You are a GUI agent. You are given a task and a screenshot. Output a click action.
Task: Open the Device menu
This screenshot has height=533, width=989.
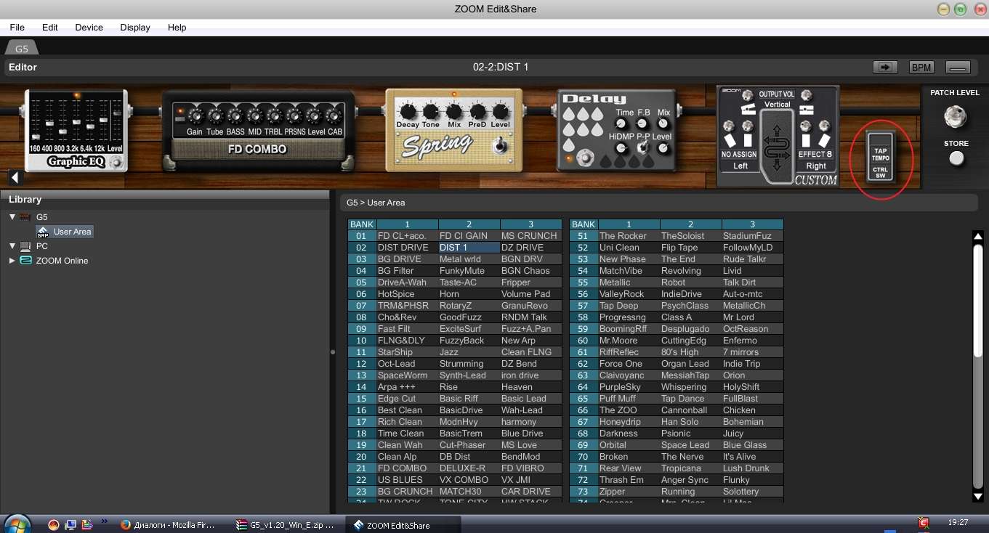click(89, 28)
